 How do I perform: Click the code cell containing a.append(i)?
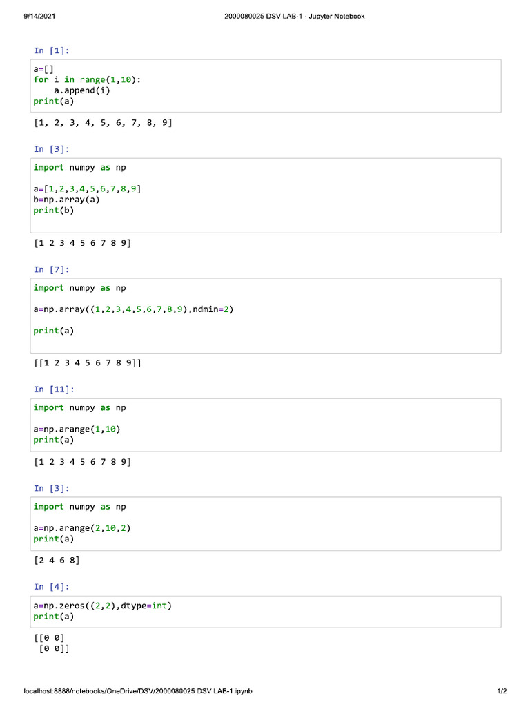click(x=266, y=85)
